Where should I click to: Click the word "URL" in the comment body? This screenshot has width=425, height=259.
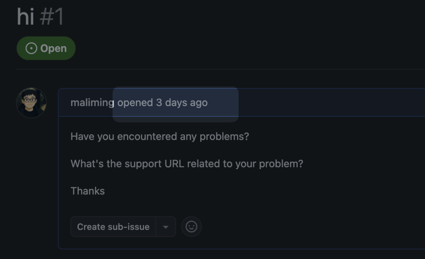point(174,164)
